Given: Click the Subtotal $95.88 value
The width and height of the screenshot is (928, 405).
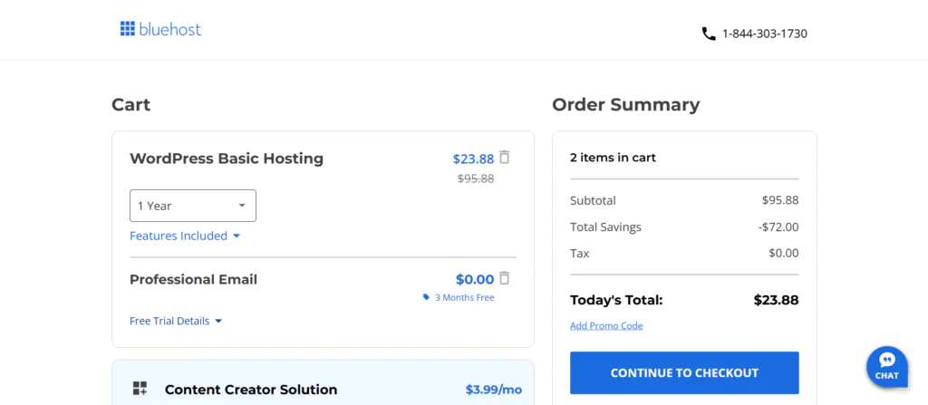Looking at the screenshot, I should 780,200.
